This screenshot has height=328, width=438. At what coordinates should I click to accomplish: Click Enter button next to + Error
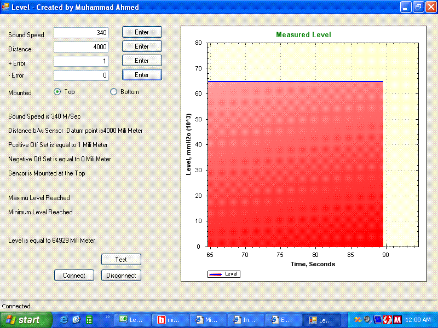(142, 61)
